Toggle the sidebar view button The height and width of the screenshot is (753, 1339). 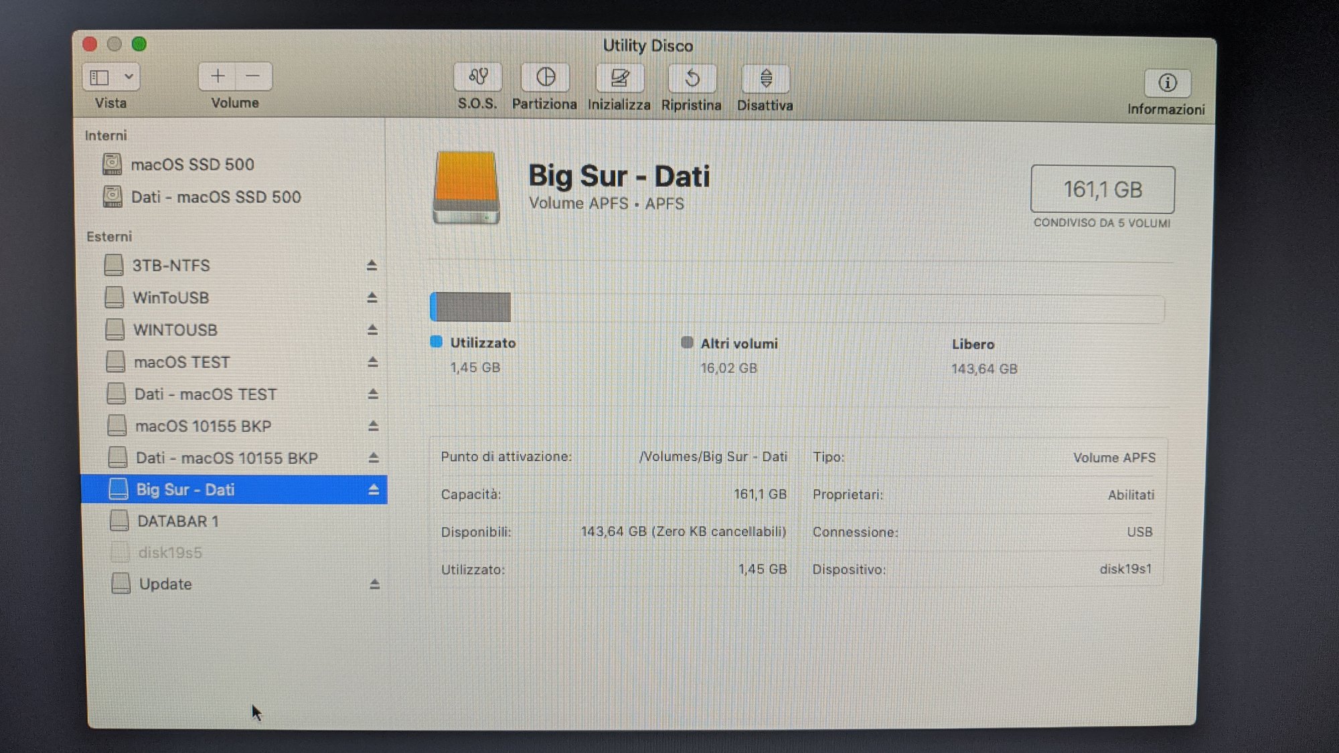[100, 77]
